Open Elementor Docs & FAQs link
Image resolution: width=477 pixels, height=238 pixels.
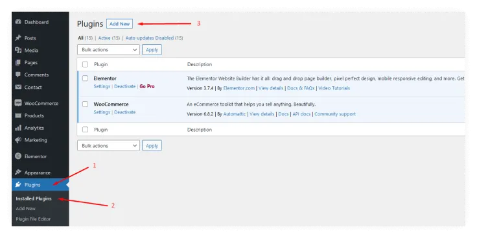[301, 88]
